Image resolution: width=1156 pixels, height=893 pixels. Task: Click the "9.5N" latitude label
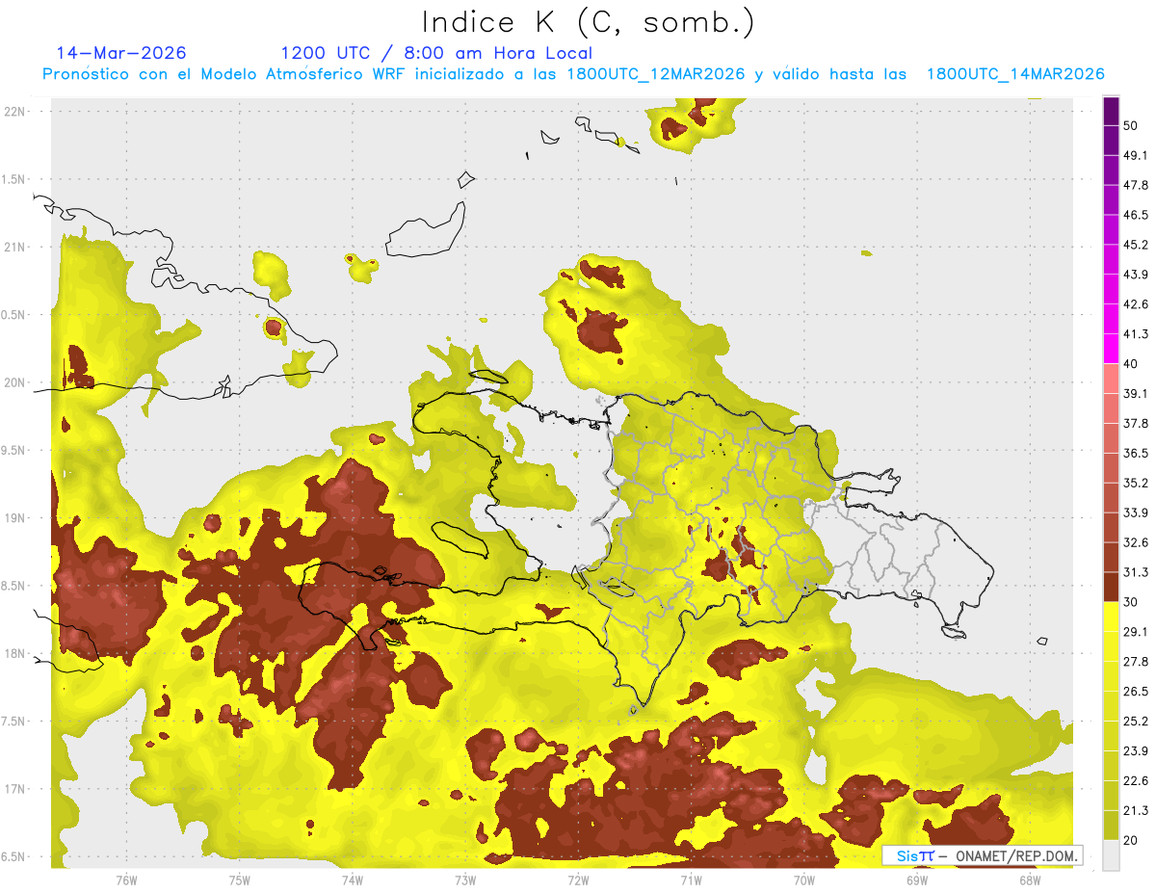(14, 450)
